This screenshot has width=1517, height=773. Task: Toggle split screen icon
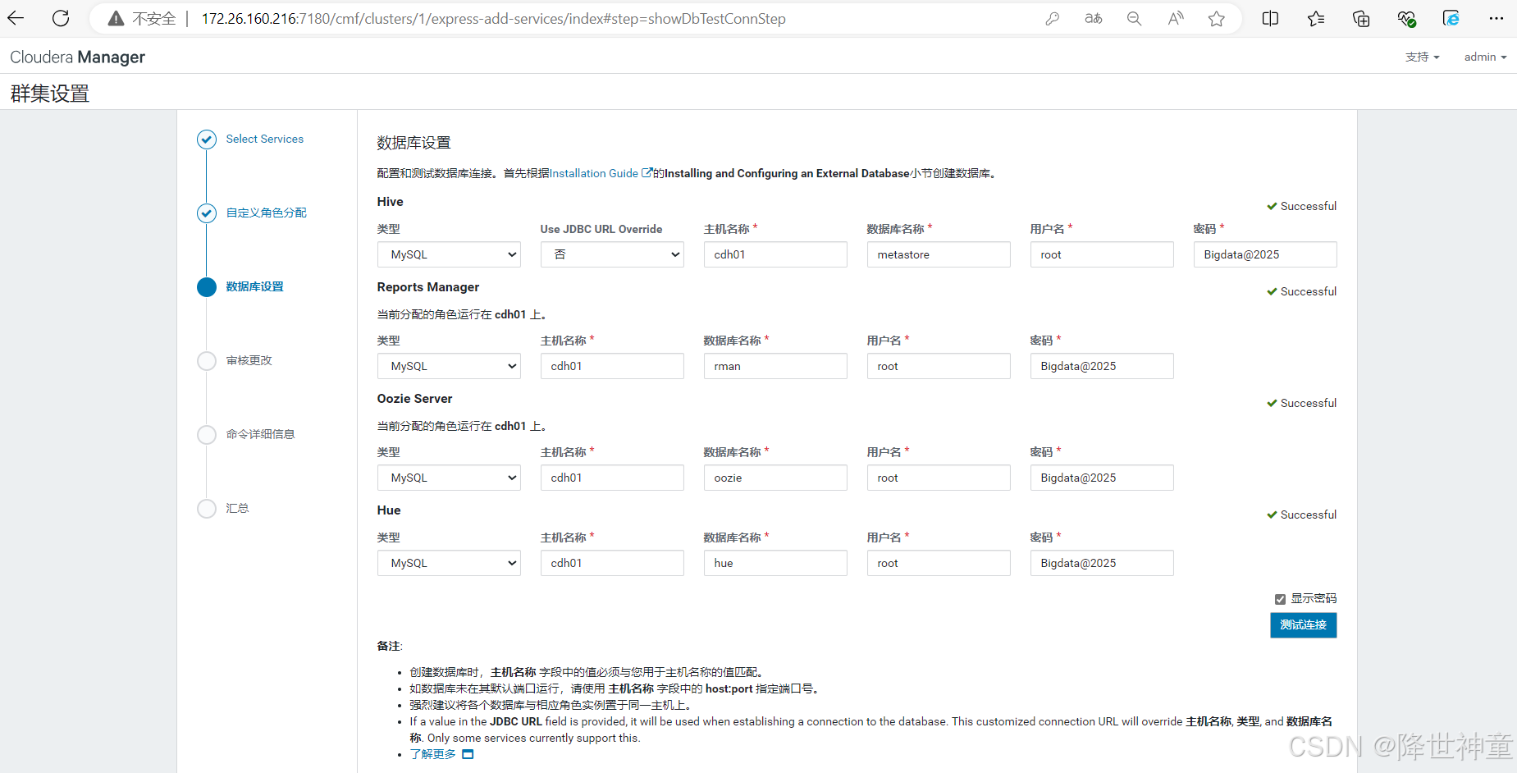[x=1270, y=18]
